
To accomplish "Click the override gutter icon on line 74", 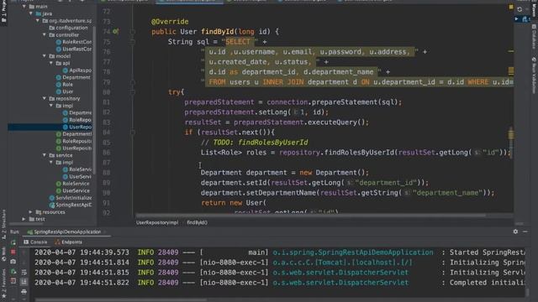I will (116, 32).
